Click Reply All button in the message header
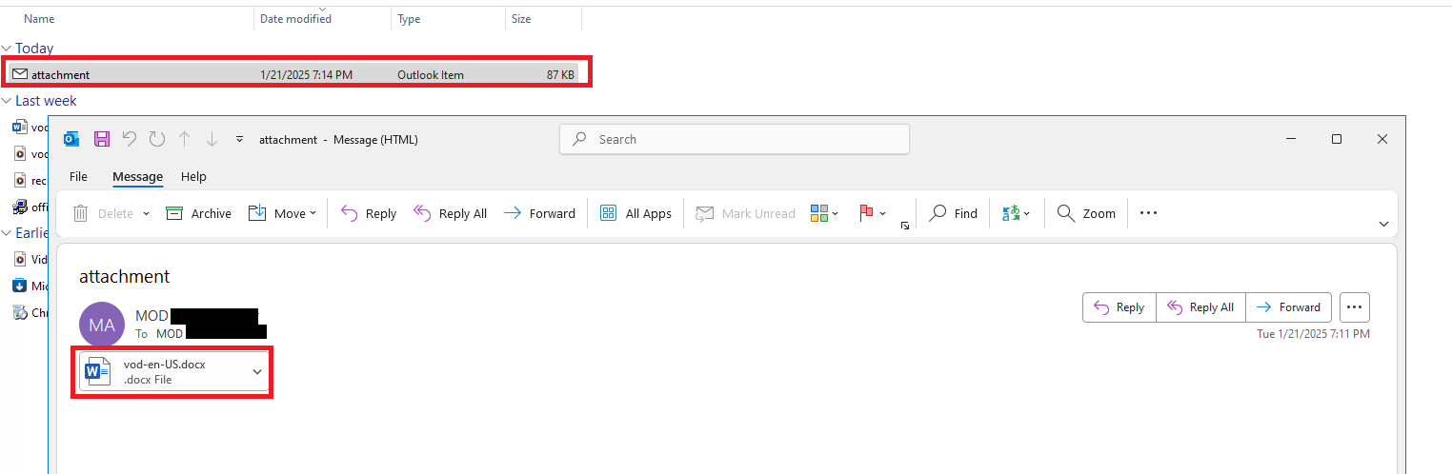This screenshot has height=474, width=1452. pyautogui.click(x=1200, y=307)
